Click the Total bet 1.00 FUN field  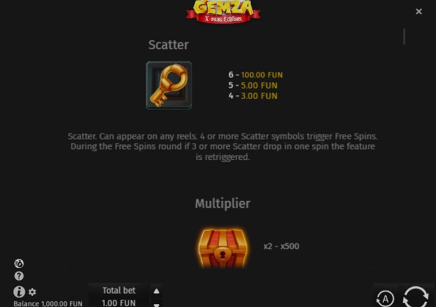coord(119,297)
